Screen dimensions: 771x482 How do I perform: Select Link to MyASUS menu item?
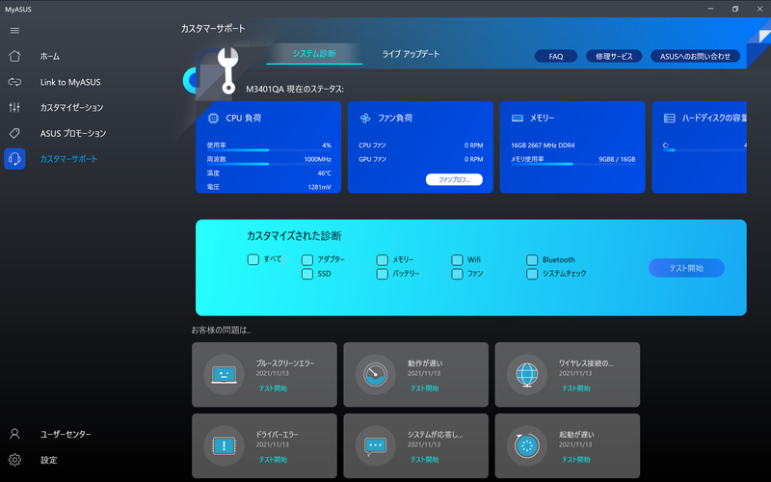point(70,82)
